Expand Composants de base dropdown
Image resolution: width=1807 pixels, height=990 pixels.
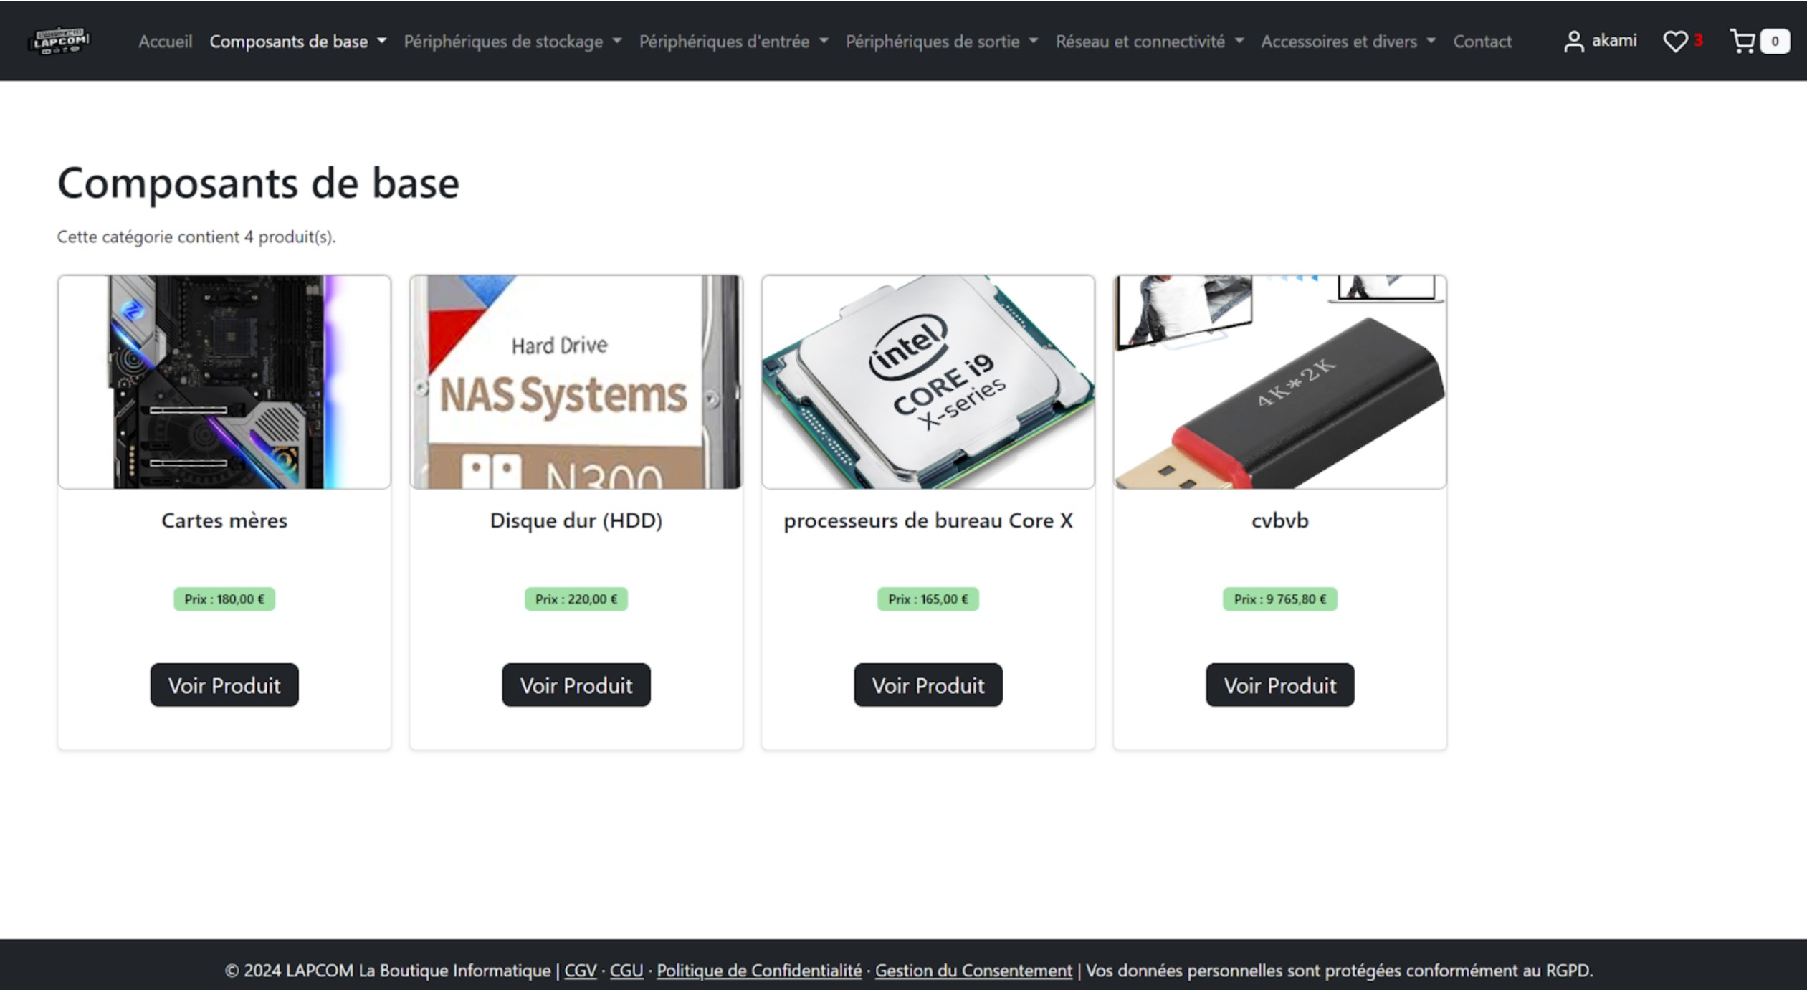click(x=297, y=42)
